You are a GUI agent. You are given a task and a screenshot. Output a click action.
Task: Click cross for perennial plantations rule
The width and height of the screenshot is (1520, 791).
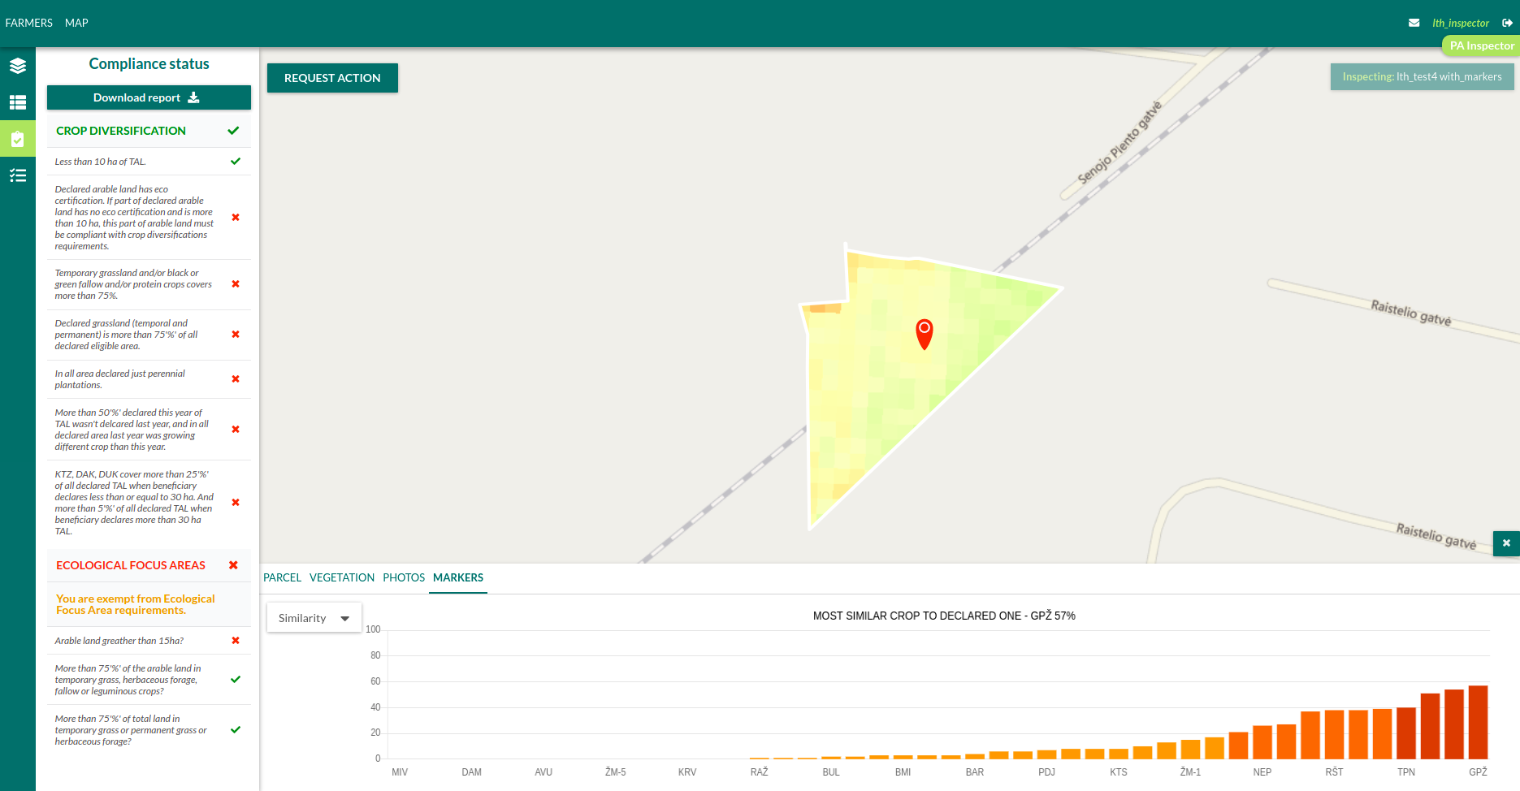pos(236,379)
